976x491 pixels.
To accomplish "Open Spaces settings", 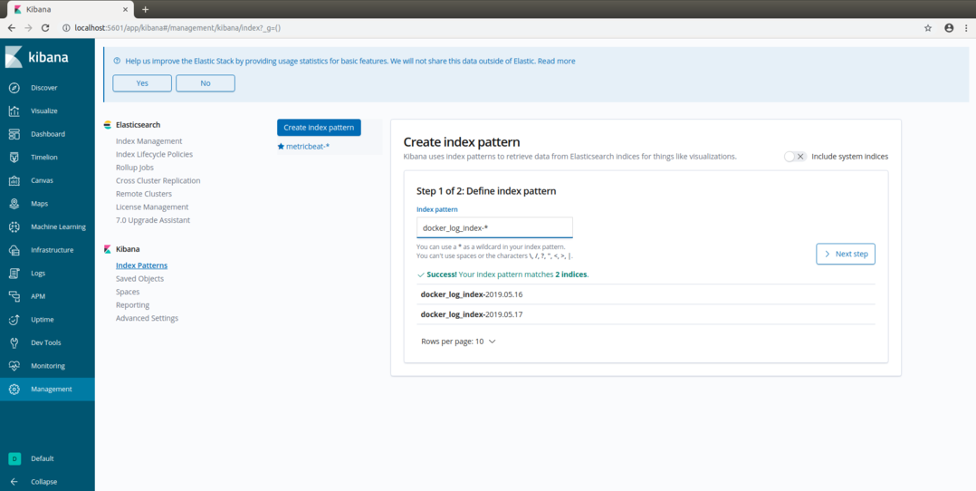I will 128,292.
